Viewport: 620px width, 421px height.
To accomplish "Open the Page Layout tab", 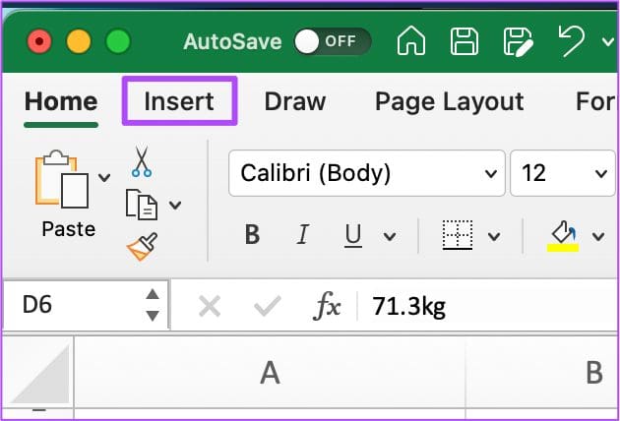I will pos(449,101).
